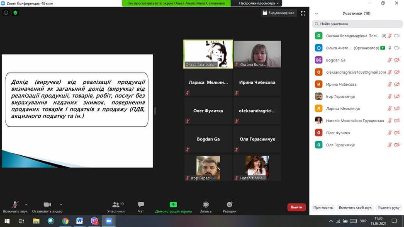Click the Record icon in toolbar
Image resolution: width=404 pixels, height=227 pixels.
pyautogui.click(x=205, y=205)
